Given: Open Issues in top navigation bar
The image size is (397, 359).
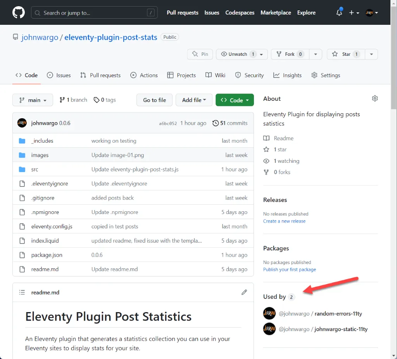Looking at the screenshot, I should click(212, 13).
